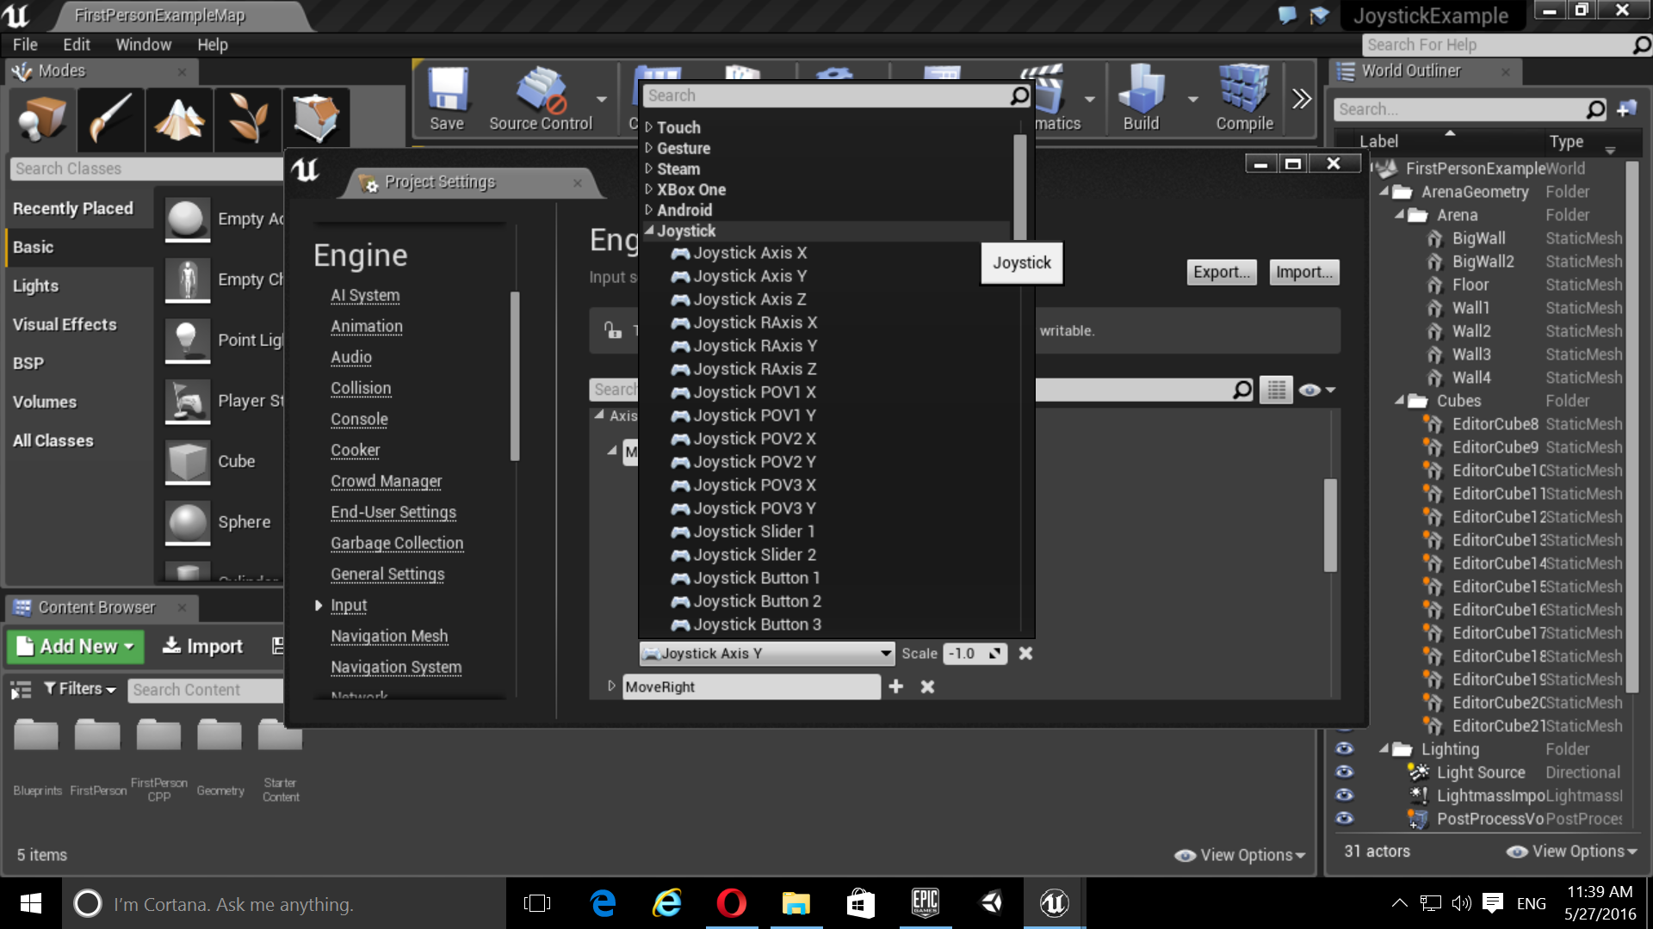Image resolution: width=1653 pixels, height=929 pixels.
Task: Expand the Gesture key category
Action: pos(649,148)
